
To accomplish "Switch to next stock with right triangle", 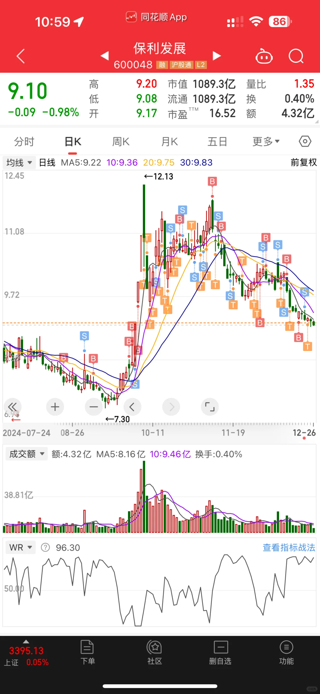I will pyautogui.click(x=217, y=56).
